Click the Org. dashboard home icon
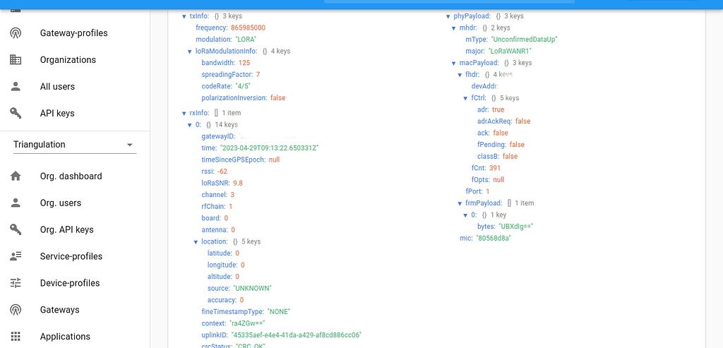The height and width of the screenshot is (348, 723). 16,176
